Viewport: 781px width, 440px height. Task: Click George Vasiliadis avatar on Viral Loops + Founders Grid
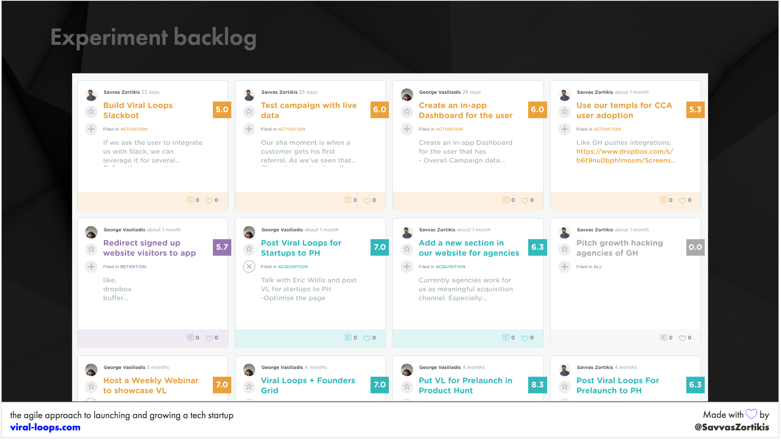pyautogui.click(x=249, y=370)
